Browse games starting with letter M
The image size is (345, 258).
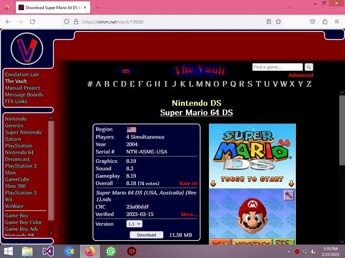(x=199, y=84)
